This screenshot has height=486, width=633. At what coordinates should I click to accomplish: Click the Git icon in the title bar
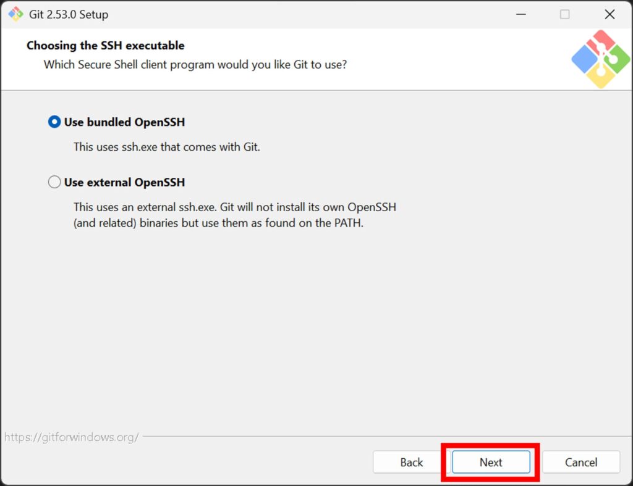pos(15,14)
